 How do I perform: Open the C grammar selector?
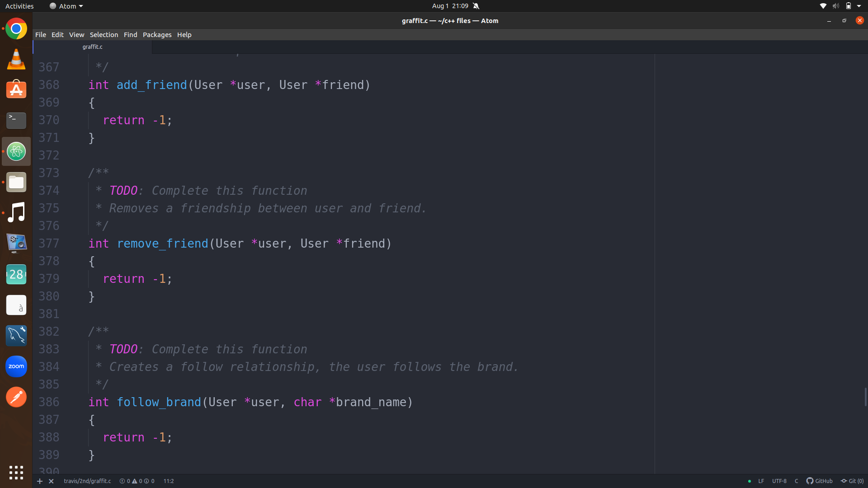[x=797, y=481]
